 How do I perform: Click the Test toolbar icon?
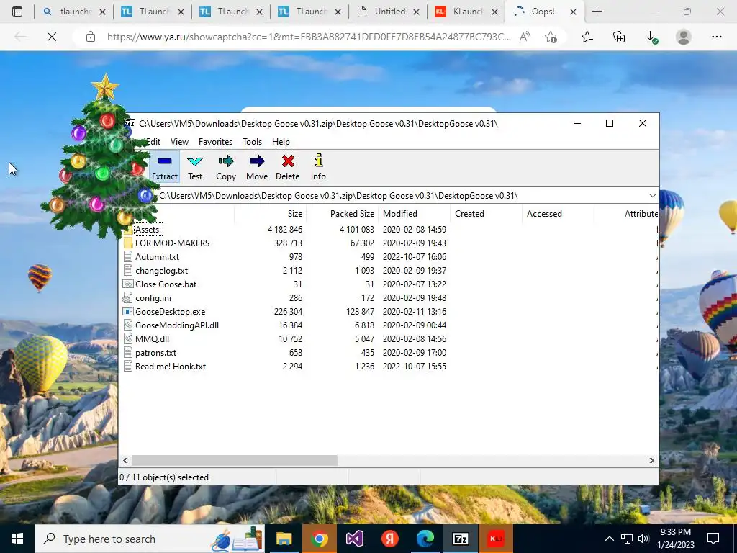[x=195, y=167]
